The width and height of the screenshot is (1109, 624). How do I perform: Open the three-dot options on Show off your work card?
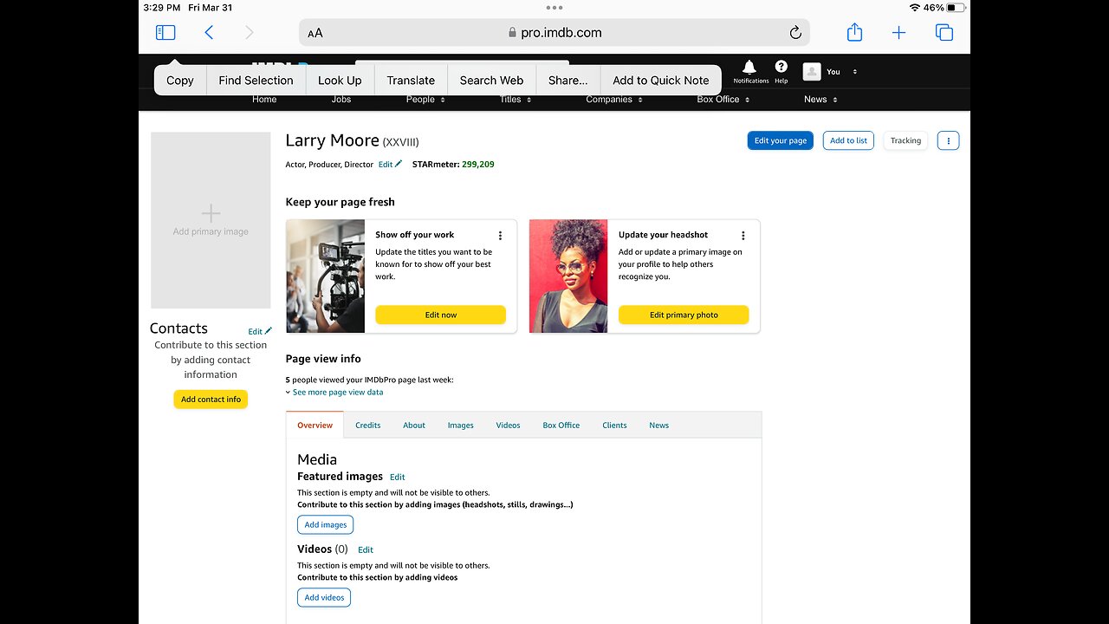pos(500,235)
